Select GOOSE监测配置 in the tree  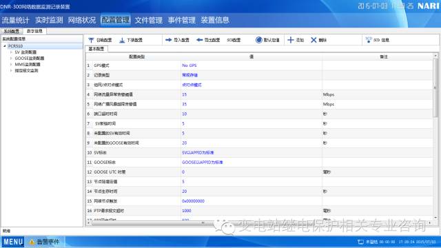[x=30, y=58]
